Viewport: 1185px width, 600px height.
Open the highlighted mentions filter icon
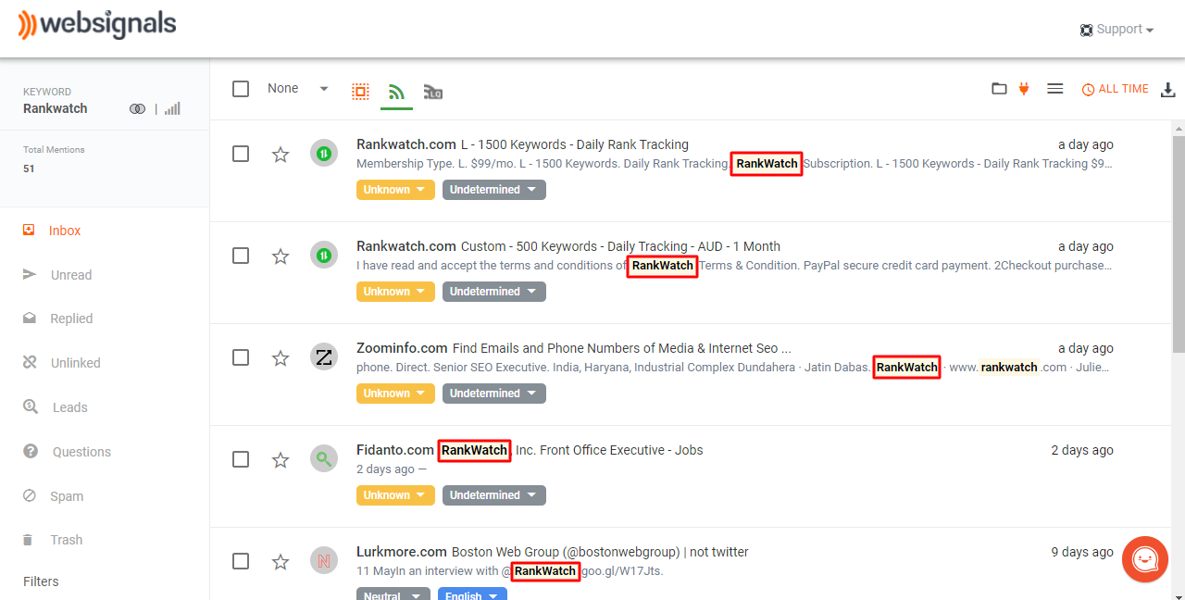(360, 91)
